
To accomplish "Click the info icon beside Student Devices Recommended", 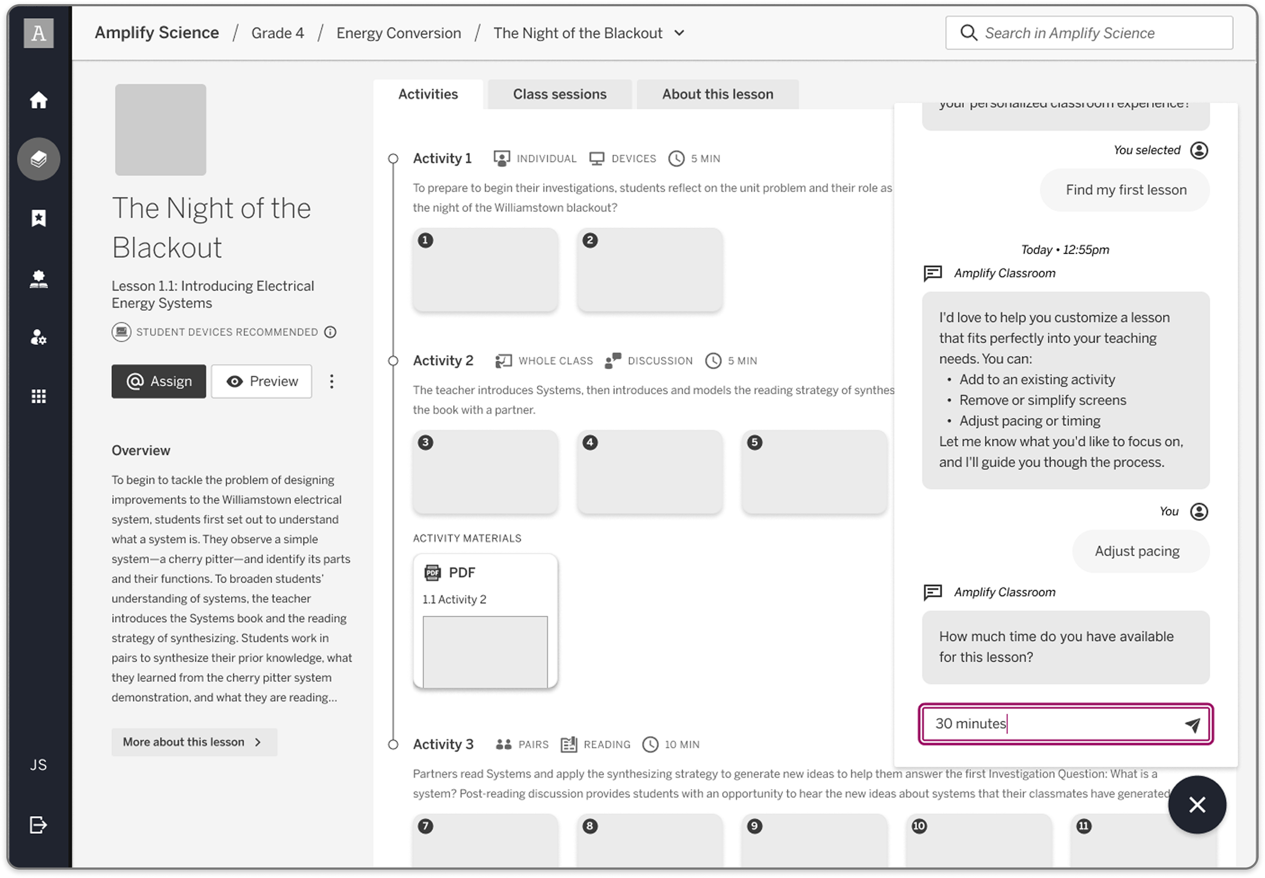I will coord(330,332).
